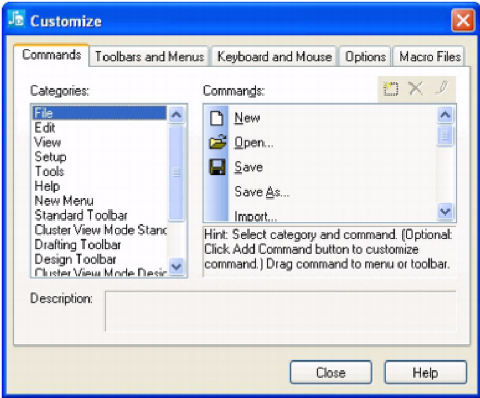Screen dimensions: 480x398
Task: Select the Edit category
Action: point(45,128)
